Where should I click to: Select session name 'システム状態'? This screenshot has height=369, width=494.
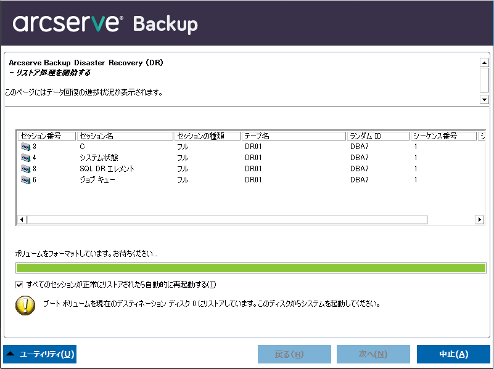[x=99, y=158]
